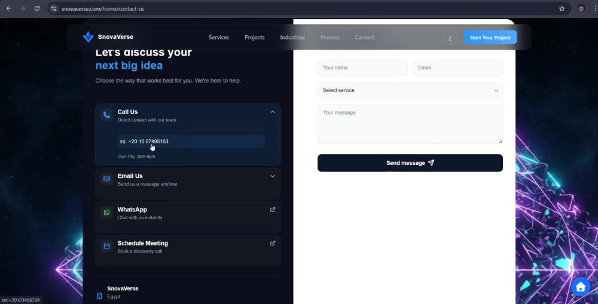Click into the Your name field
The height and width of the screenshot is (304, 598).
(363, 68)
